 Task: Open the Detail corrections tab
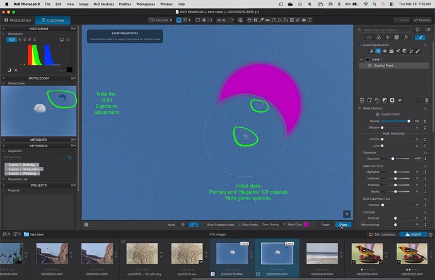pyautogui.click(x=388, y=37)
